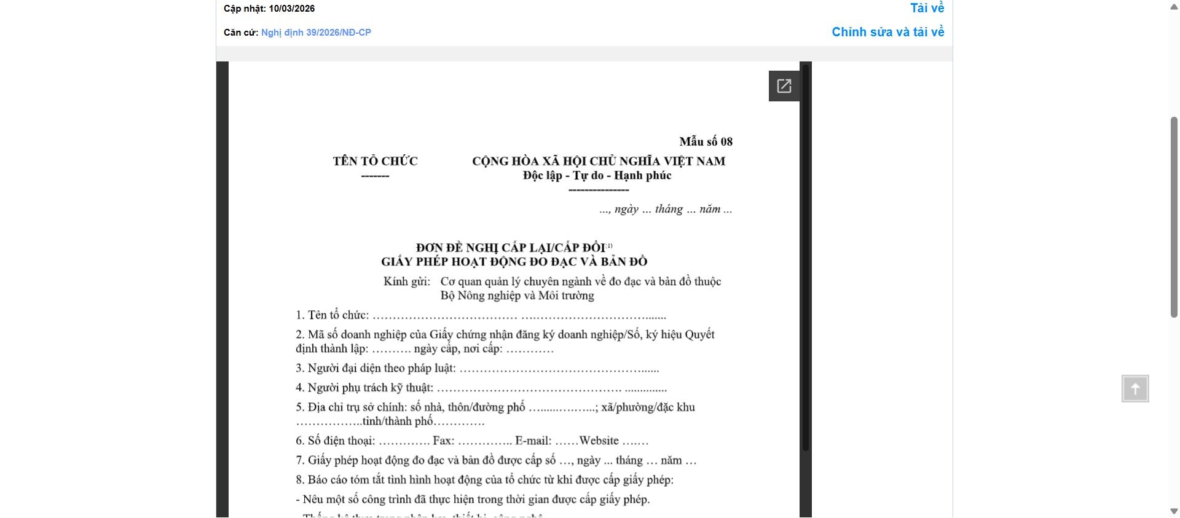Click the 'Căn cứ:' label

coord(241,33)
